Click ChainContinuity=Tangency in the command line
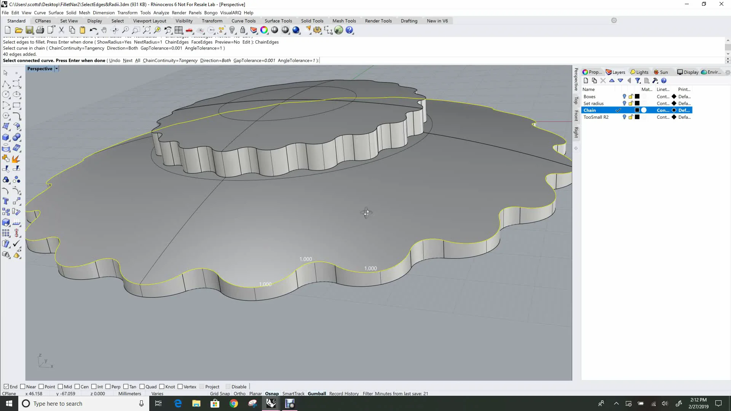Viewport: 731px width, 411px height. [x=170, y=60]
